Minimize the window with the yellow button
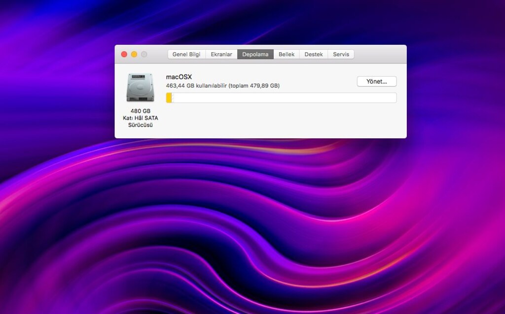505x314 pixels. 134,54
